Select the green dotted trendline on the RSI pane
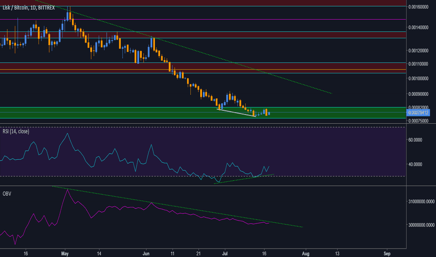The height and width of the screenshot is (257, 436). pos(244,179)
